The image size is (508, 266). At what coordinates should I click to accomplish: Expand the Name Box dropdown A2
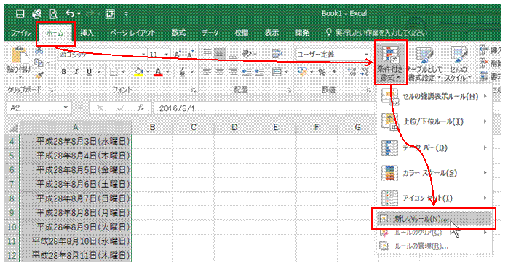tap(66, 108)
